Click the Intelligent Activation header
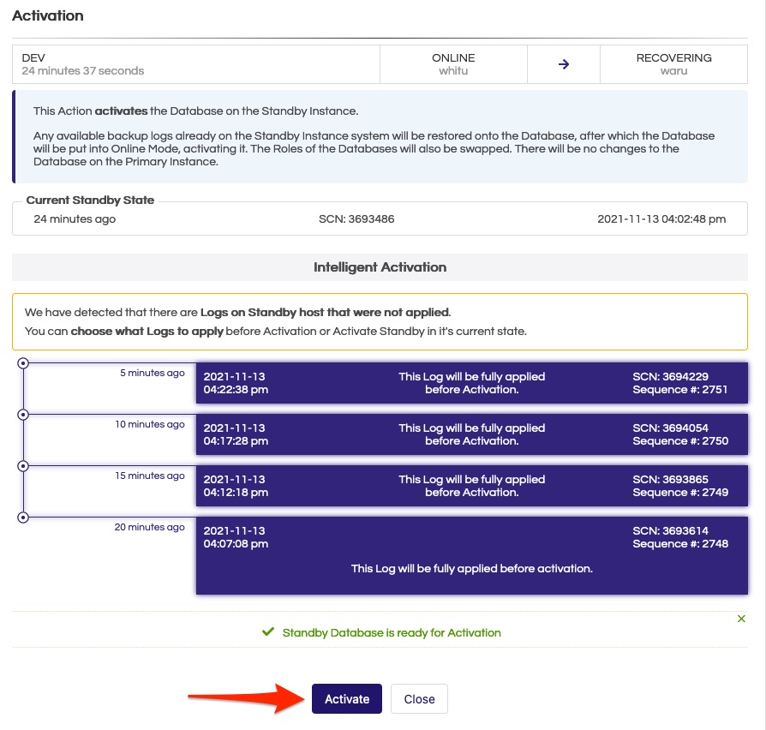The width and height of the screenshot is (766, 730). pos(380,266)
